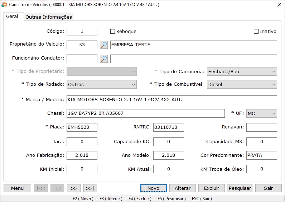Click the Excluir button

(x=211, y=188)
